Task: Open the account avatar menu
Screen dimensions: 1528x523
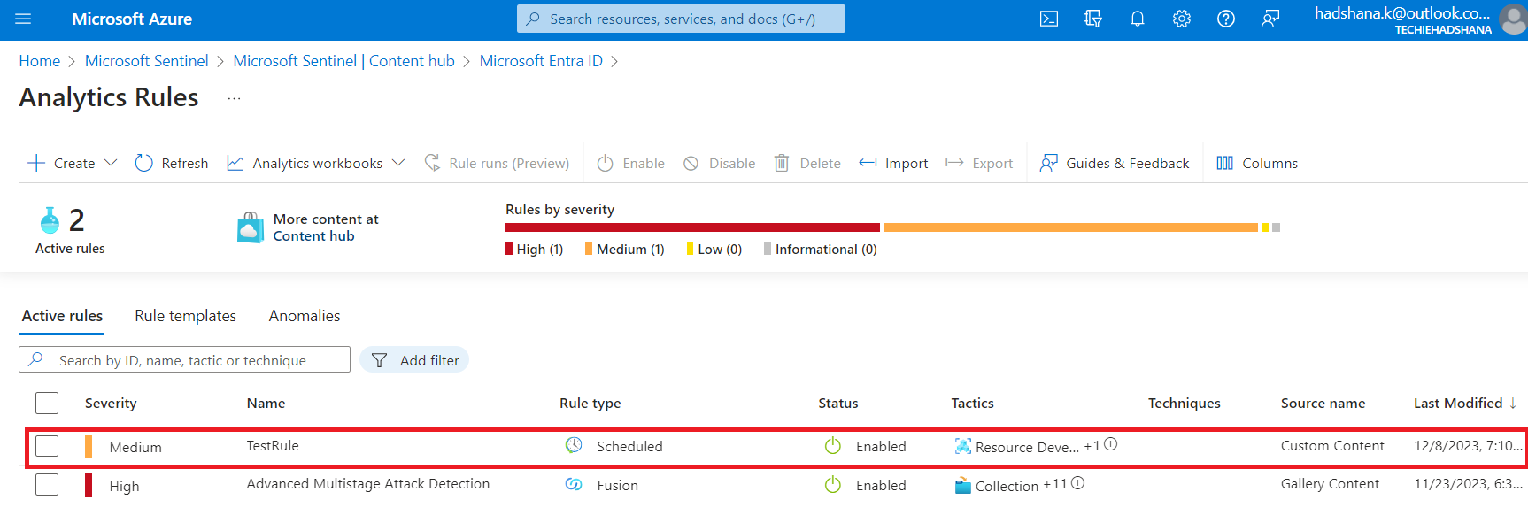Action: pyautogui.click(x=1513, y=19)
